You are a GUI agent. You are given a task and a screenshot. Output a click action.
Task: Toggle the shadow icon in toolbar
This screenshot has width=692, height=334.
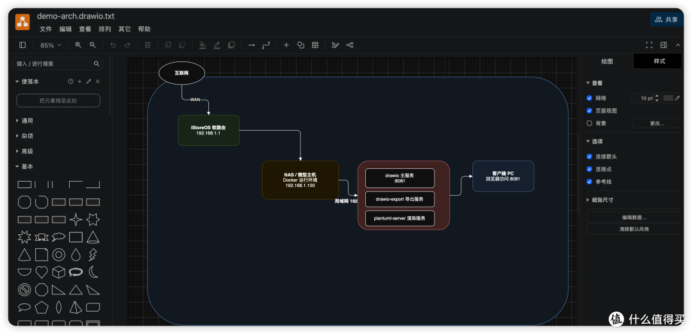(231, 45)
